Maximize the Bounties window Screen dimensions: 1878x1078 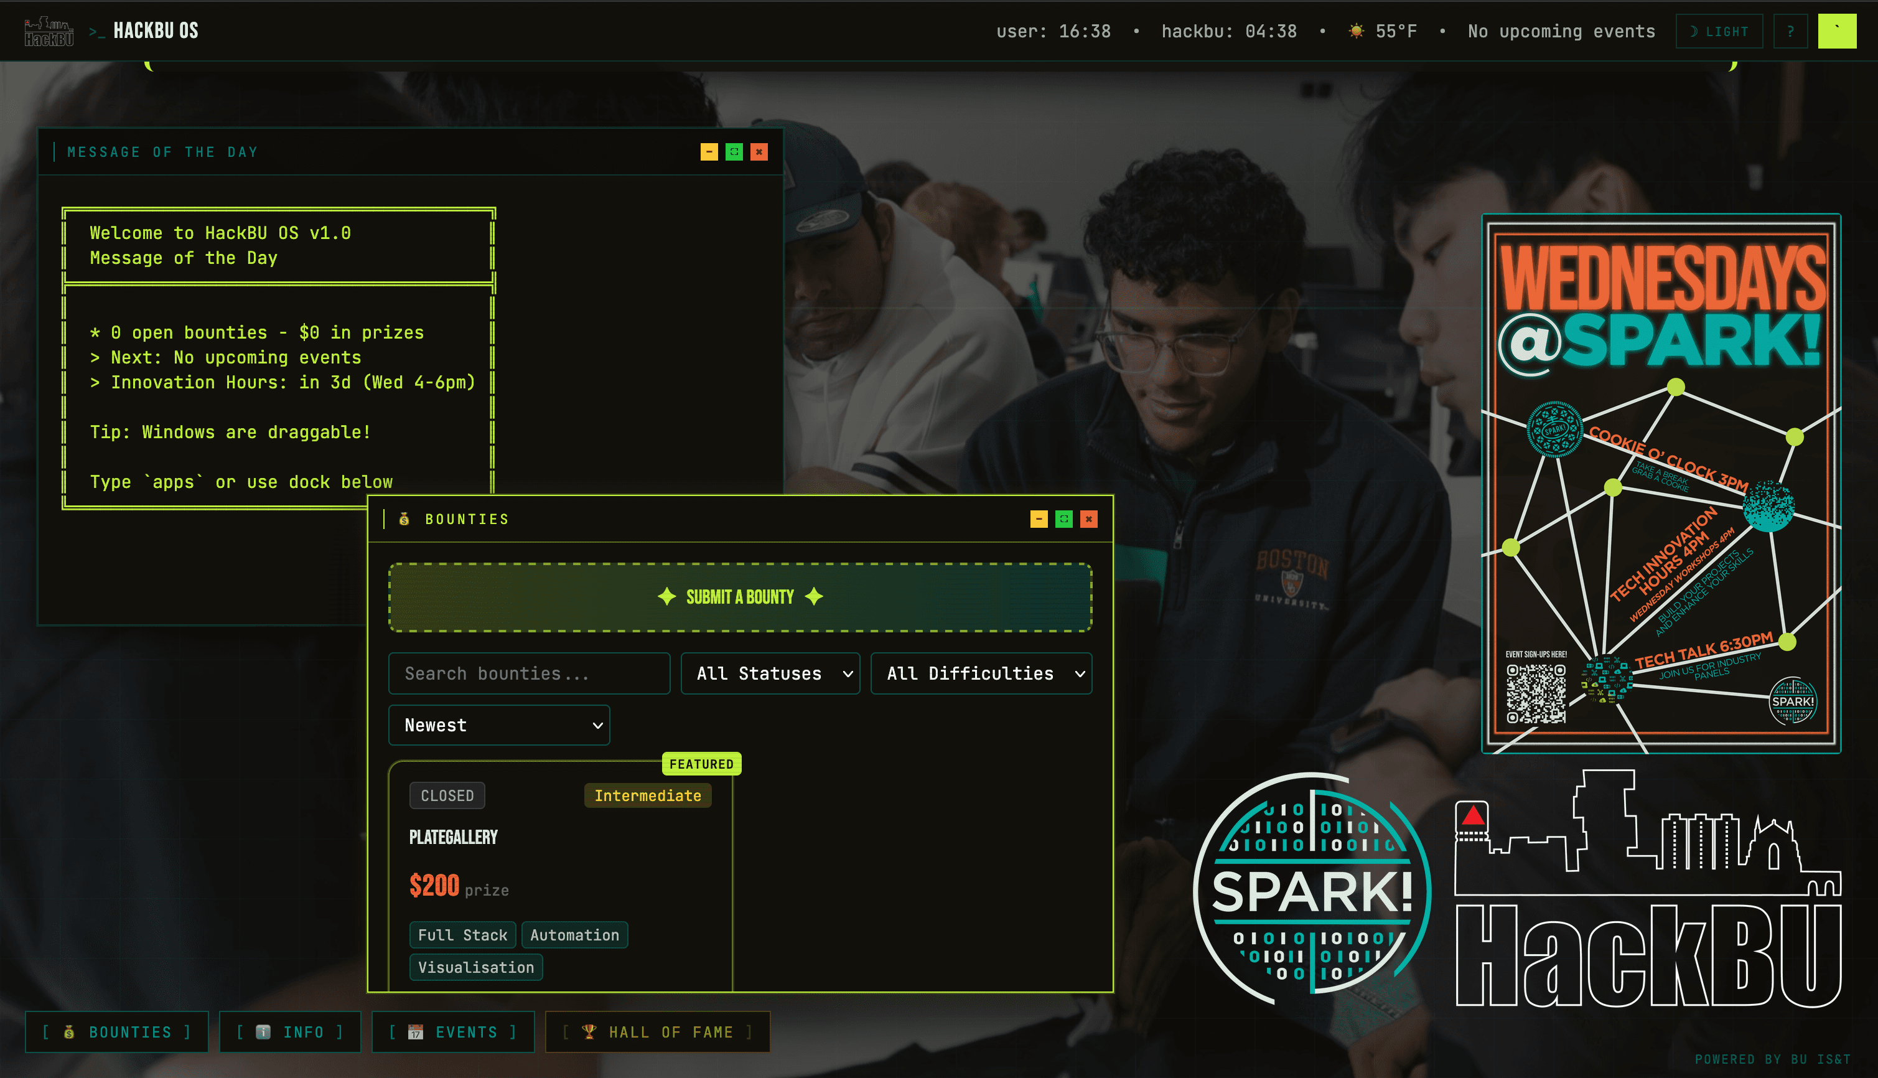[1063, 519]
